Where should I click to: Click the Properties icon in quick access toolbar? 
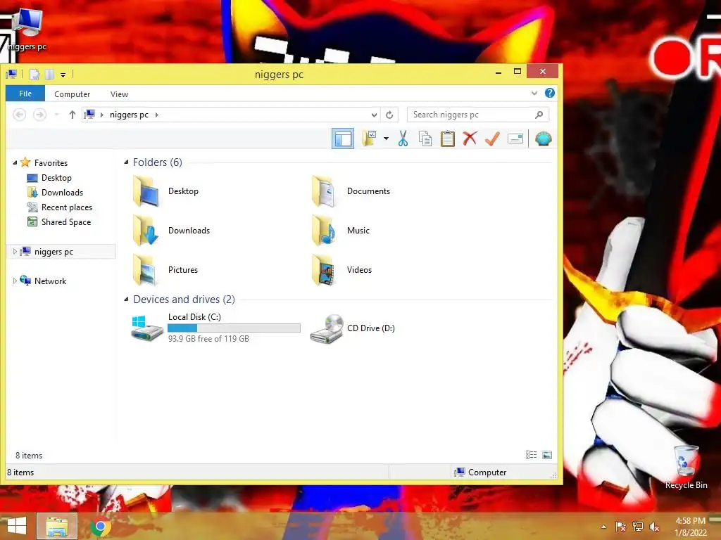coord(35,74)
